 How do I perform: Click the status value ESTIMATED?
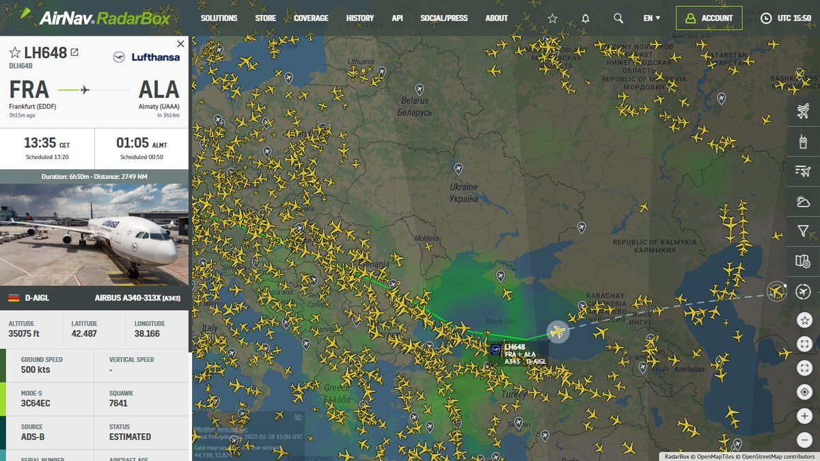130,436
